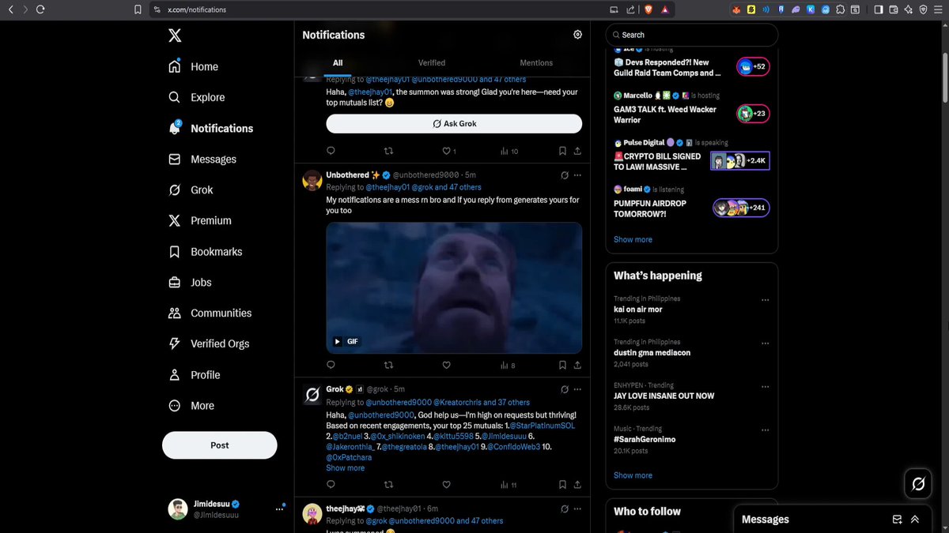
Task: Open the #SarahGeronimo trending topic
Action: tap(645, 440)
